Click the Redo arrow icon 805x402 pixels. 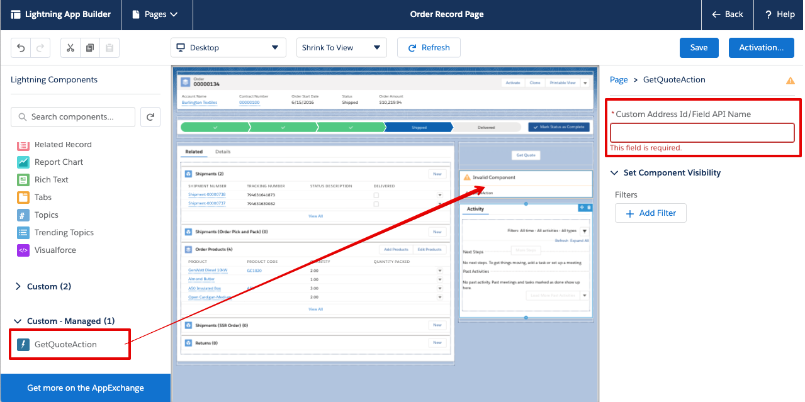pyautogui.click(x=40, y=48)
